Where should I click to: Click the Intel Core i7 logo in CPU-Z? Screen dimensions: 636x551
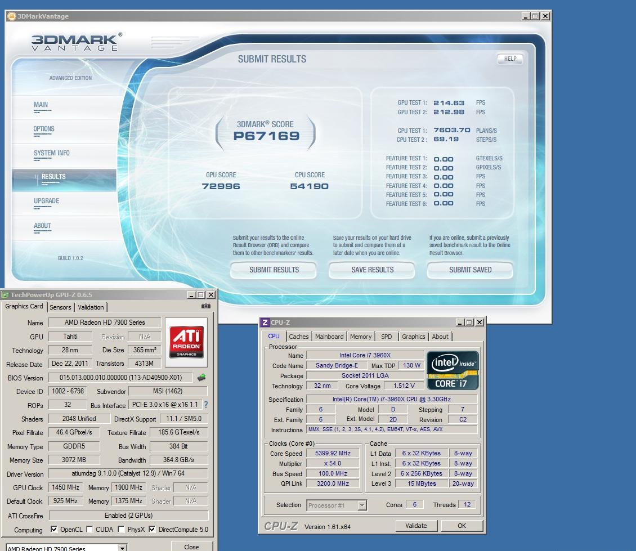[x=453, y=370]
